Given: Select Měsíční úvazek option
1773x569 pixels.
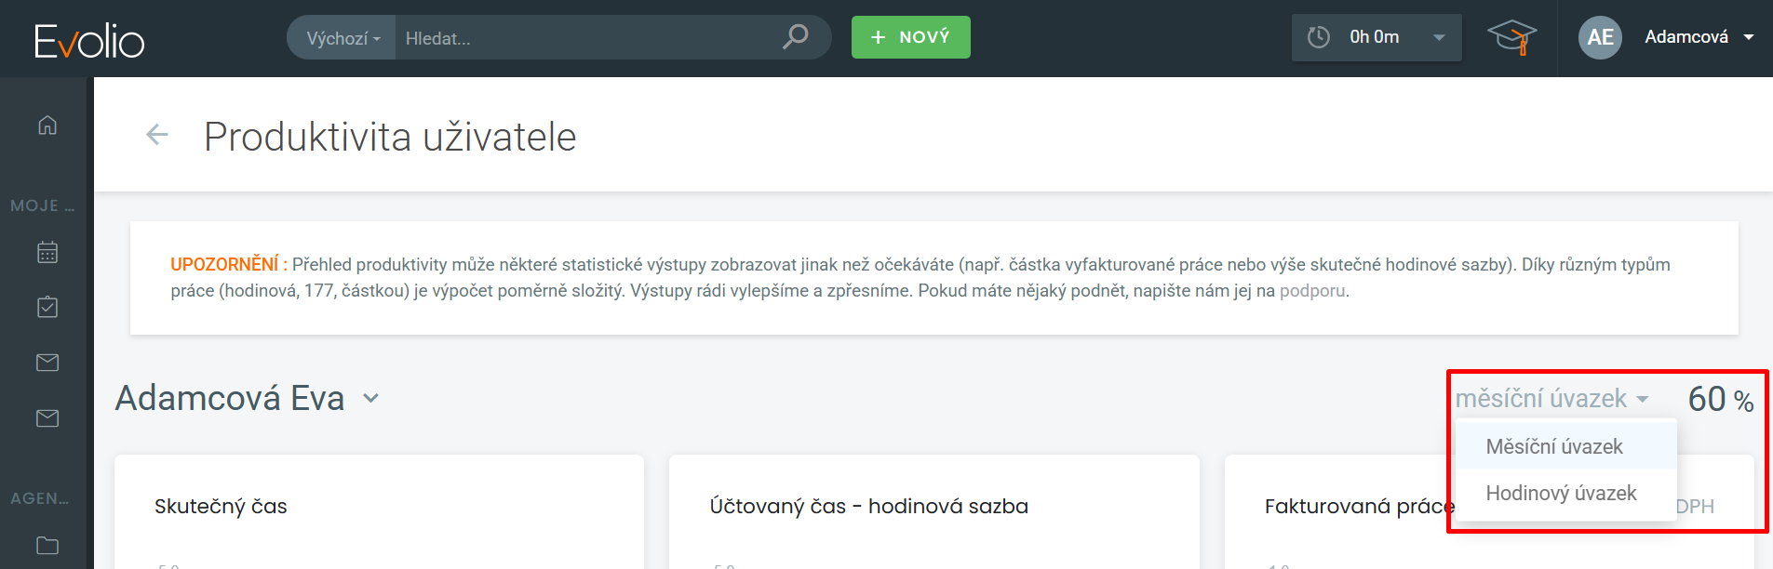Looking at the screenshot, I should [1553, 446].
